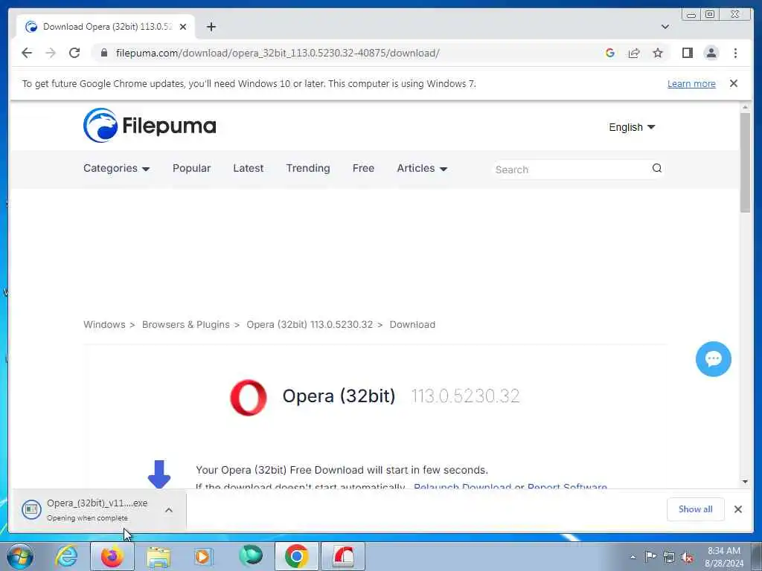Bookmark this page with star icon
This screenshot has width=762, height=571.
click(x=658, y=53)
